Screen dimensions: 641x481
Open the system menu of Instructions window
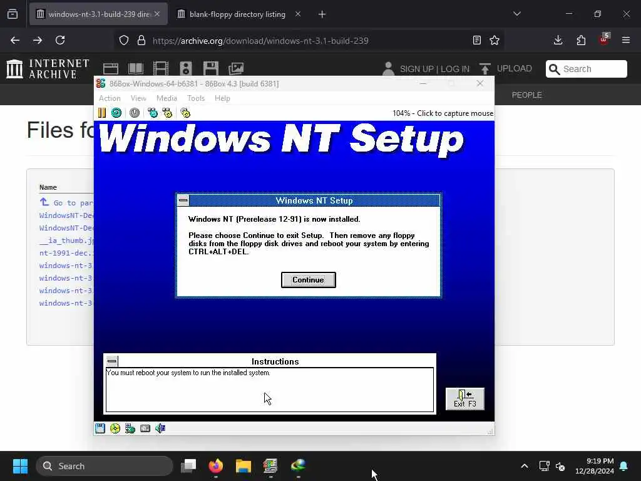[111, 361]
